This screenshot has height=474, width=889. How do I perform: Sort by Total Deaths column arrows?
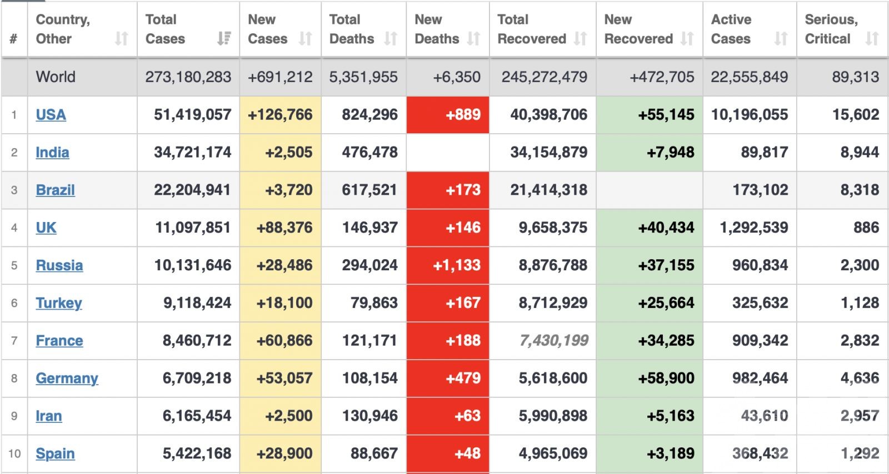pyautogui.click(x=391, y=39)
